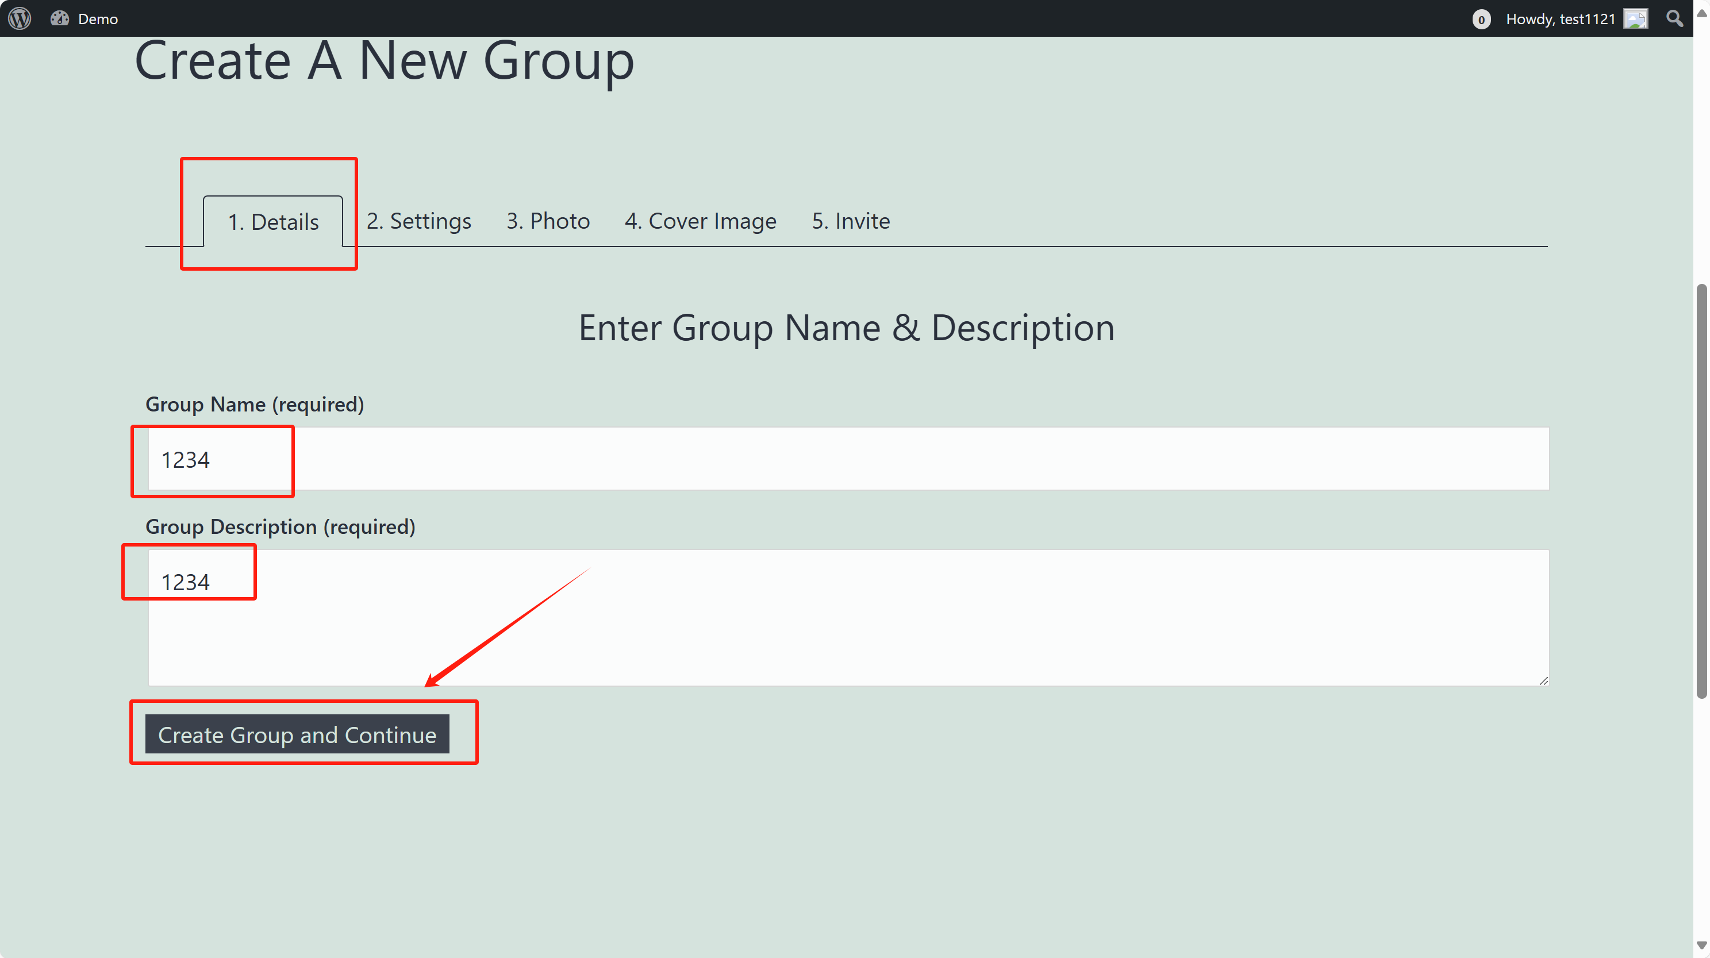Click inside the Group Description textarea
This screenshot has width=1710, height=958.
(848, 617)
